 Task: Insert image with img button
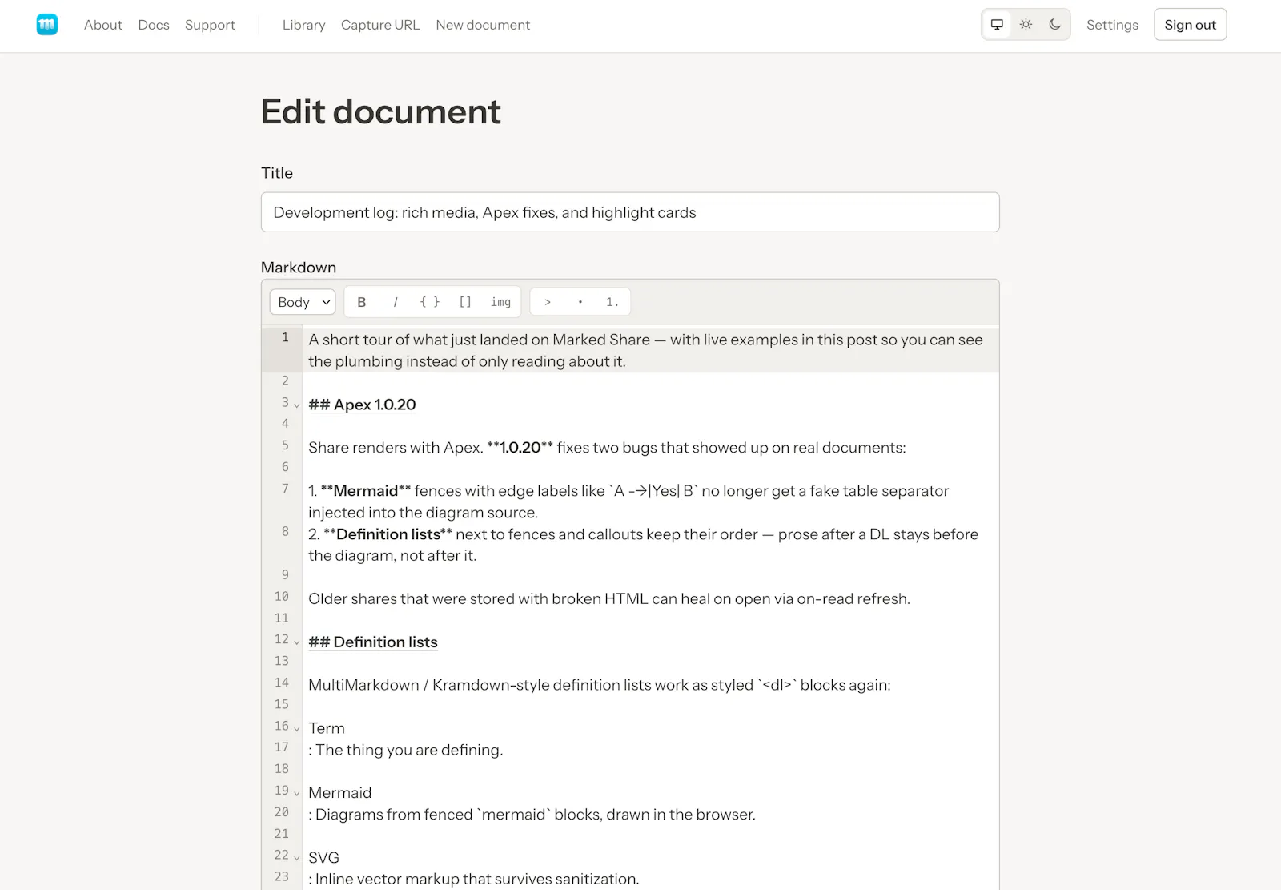(x=500, y=302)
